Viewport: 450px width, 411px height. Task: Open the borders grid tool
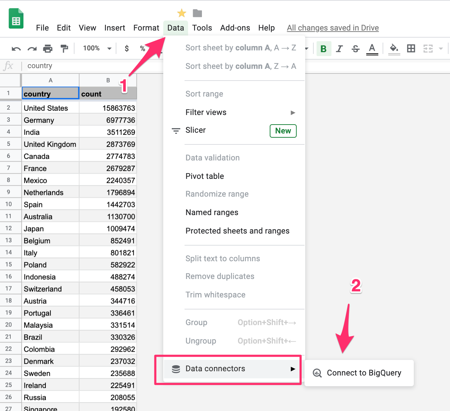click(411, 49)
